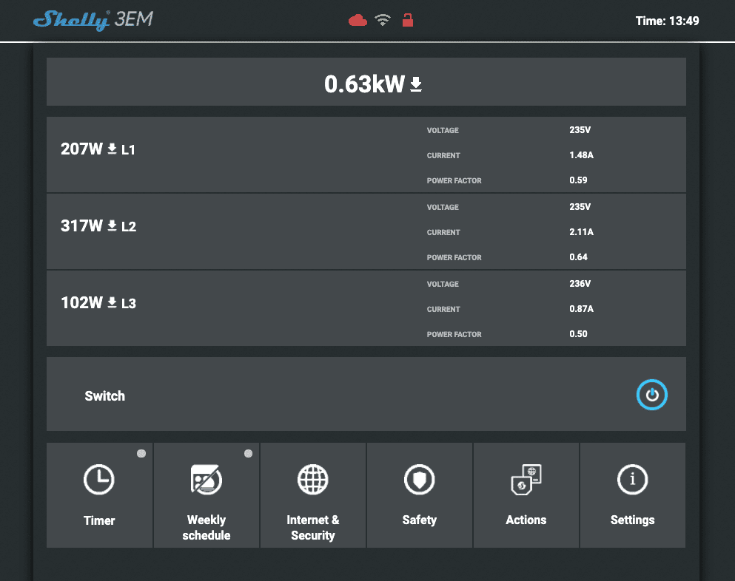Select the Settings label
This screenshot has height=581, width=735.
coord(632,520)
